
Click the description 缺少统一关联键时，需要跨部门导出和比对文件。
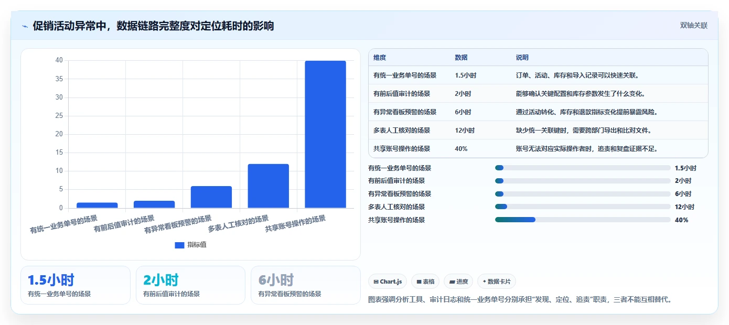tap(584, 131)
